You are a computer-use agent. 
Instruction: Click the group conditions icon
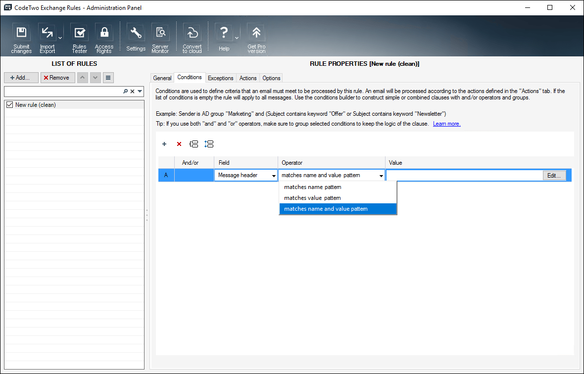[194, 144]
